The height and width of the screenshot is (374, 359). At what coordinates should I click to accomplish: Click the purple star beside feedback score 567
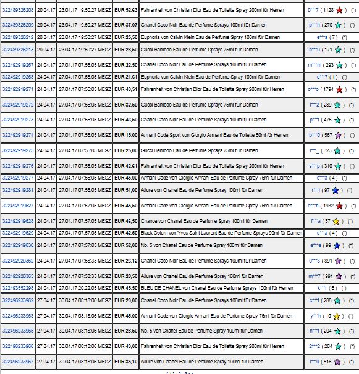338,136
